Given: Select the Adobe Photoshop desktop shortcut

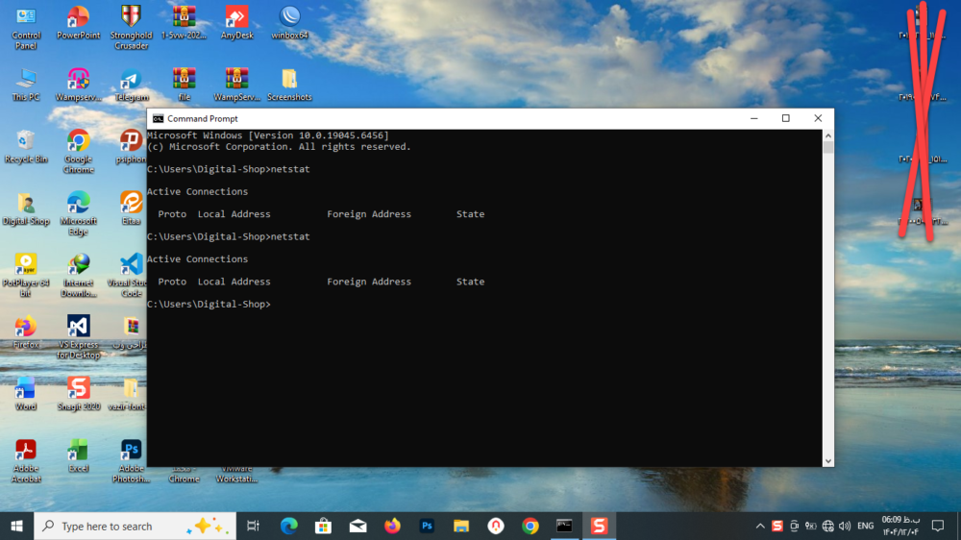Looking at the screenshot, I should 131,461.
